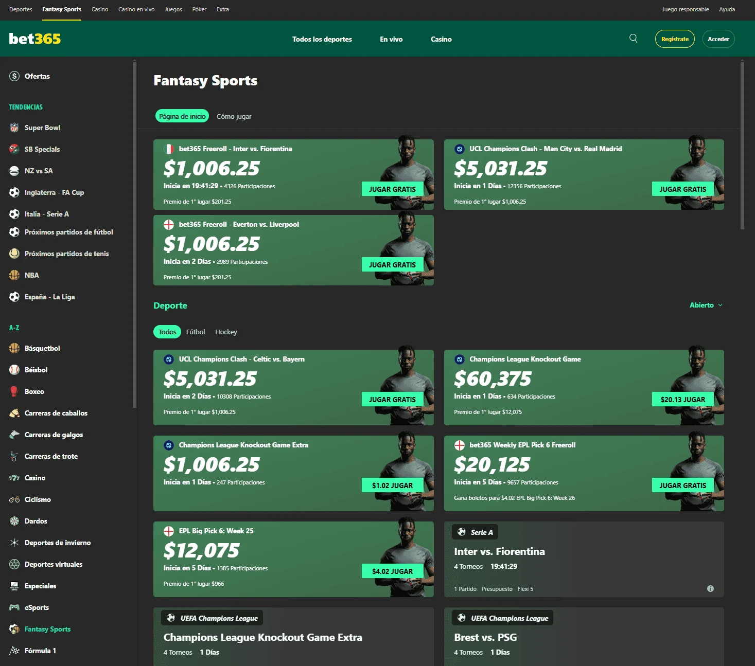Click the $20.13 JUGAR button

[x=683, y=400]
